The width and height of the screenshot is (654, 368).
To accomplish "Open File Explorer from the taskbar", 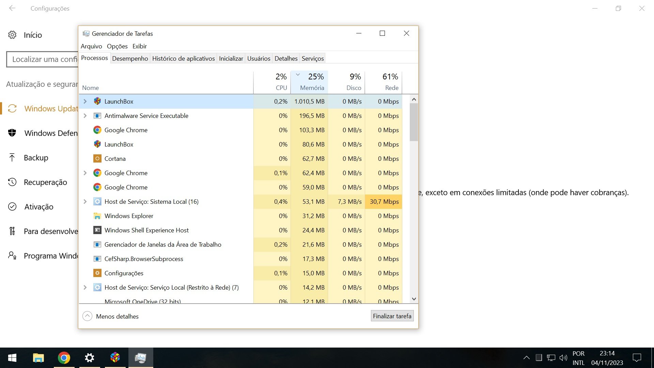I will [x=38, y=358].
